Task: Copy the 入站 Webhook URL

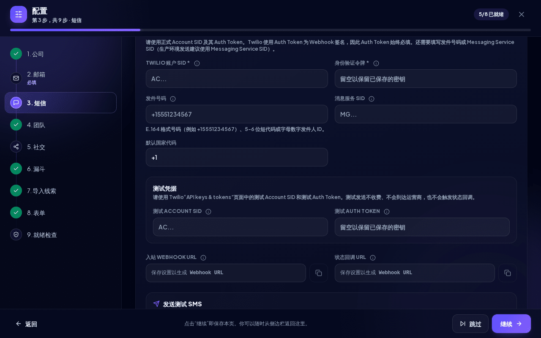Action: 319,273
